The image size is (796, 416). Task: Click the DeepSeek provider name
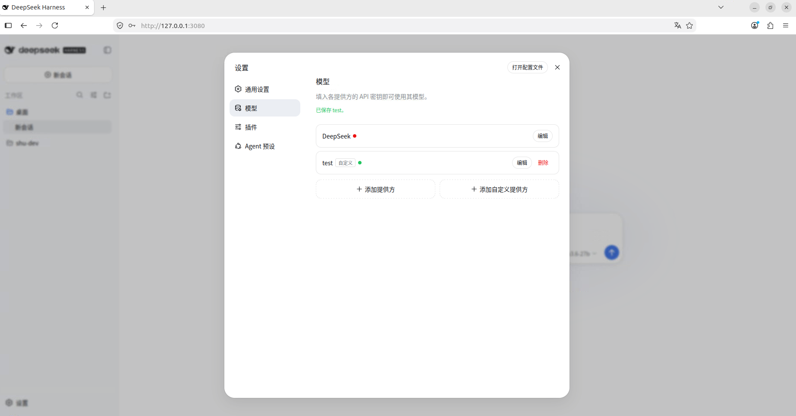(336, 136)
